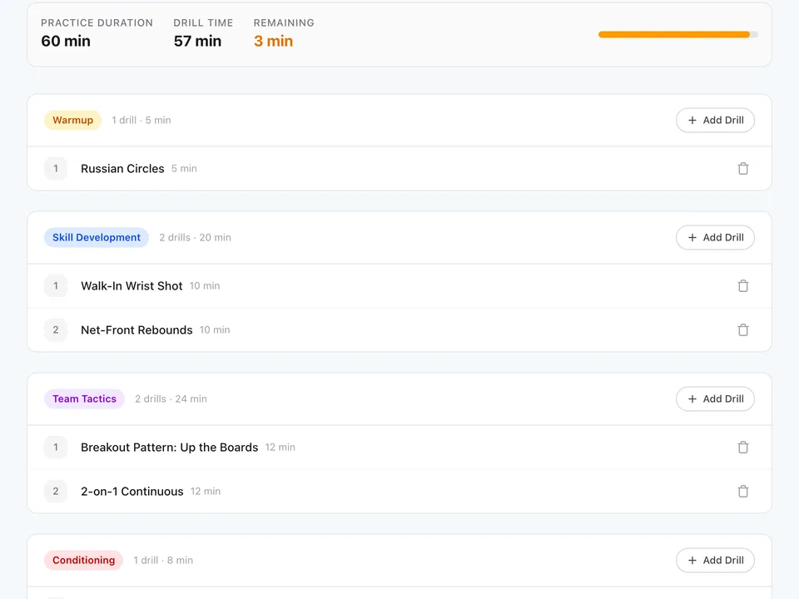Click the 12 min label after Breakout Pattern
Viewport: 799px width, 599px height.
280,448
